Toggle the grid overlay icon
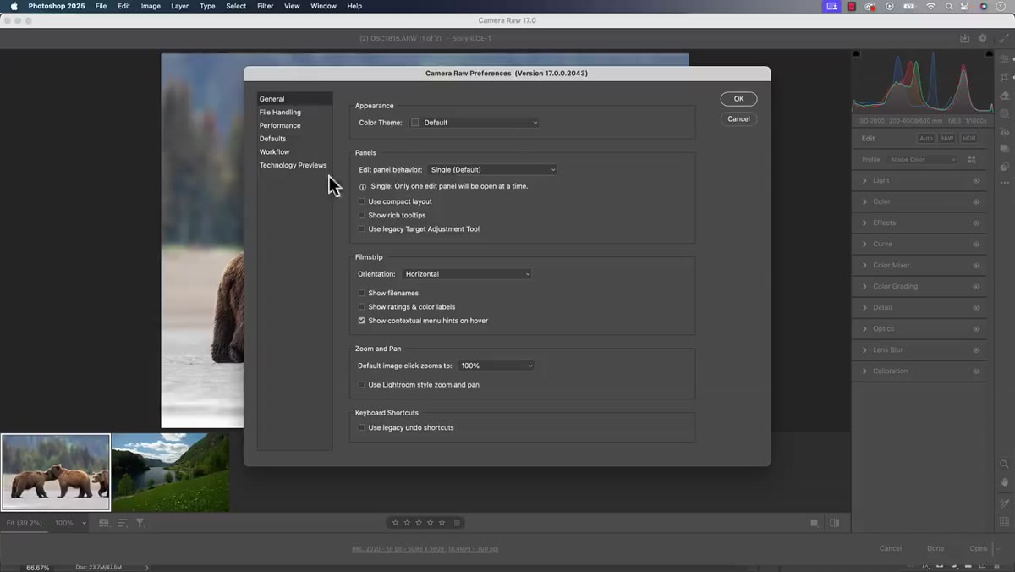1015x572 pixels. (1005, 522)
